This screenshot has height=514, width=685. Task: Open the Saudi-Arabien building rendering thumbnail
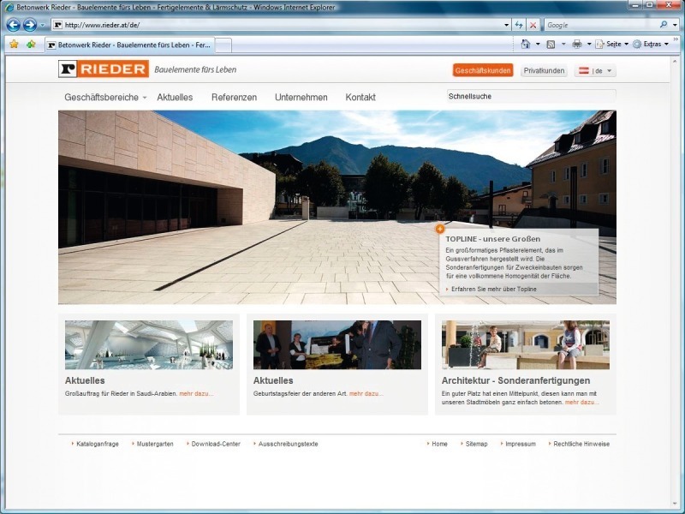tap(149, 345)
